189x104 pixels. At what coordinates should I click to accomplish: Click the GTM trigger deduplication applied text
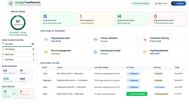point(107,81)
